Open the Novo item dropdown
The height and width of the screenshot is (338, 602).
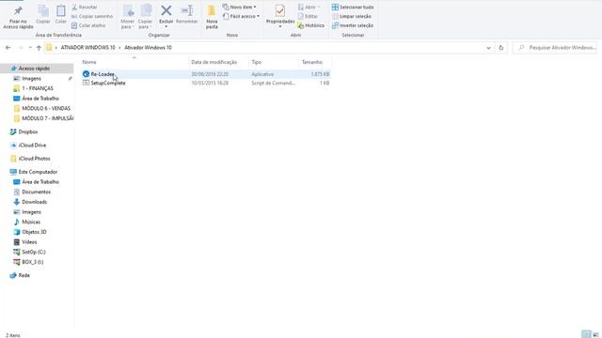click(239, 7)
